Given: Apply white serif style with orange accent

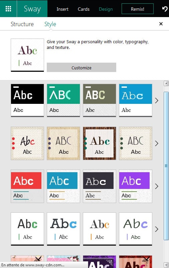Looking at the screenshot, I should pos(100,229).
